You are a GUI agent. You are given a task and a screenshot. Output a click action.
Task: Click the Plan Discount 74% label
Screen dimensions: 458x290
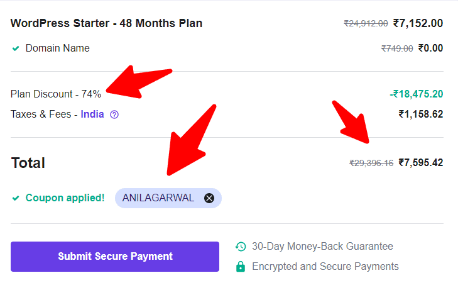click(x=56, y=94)
